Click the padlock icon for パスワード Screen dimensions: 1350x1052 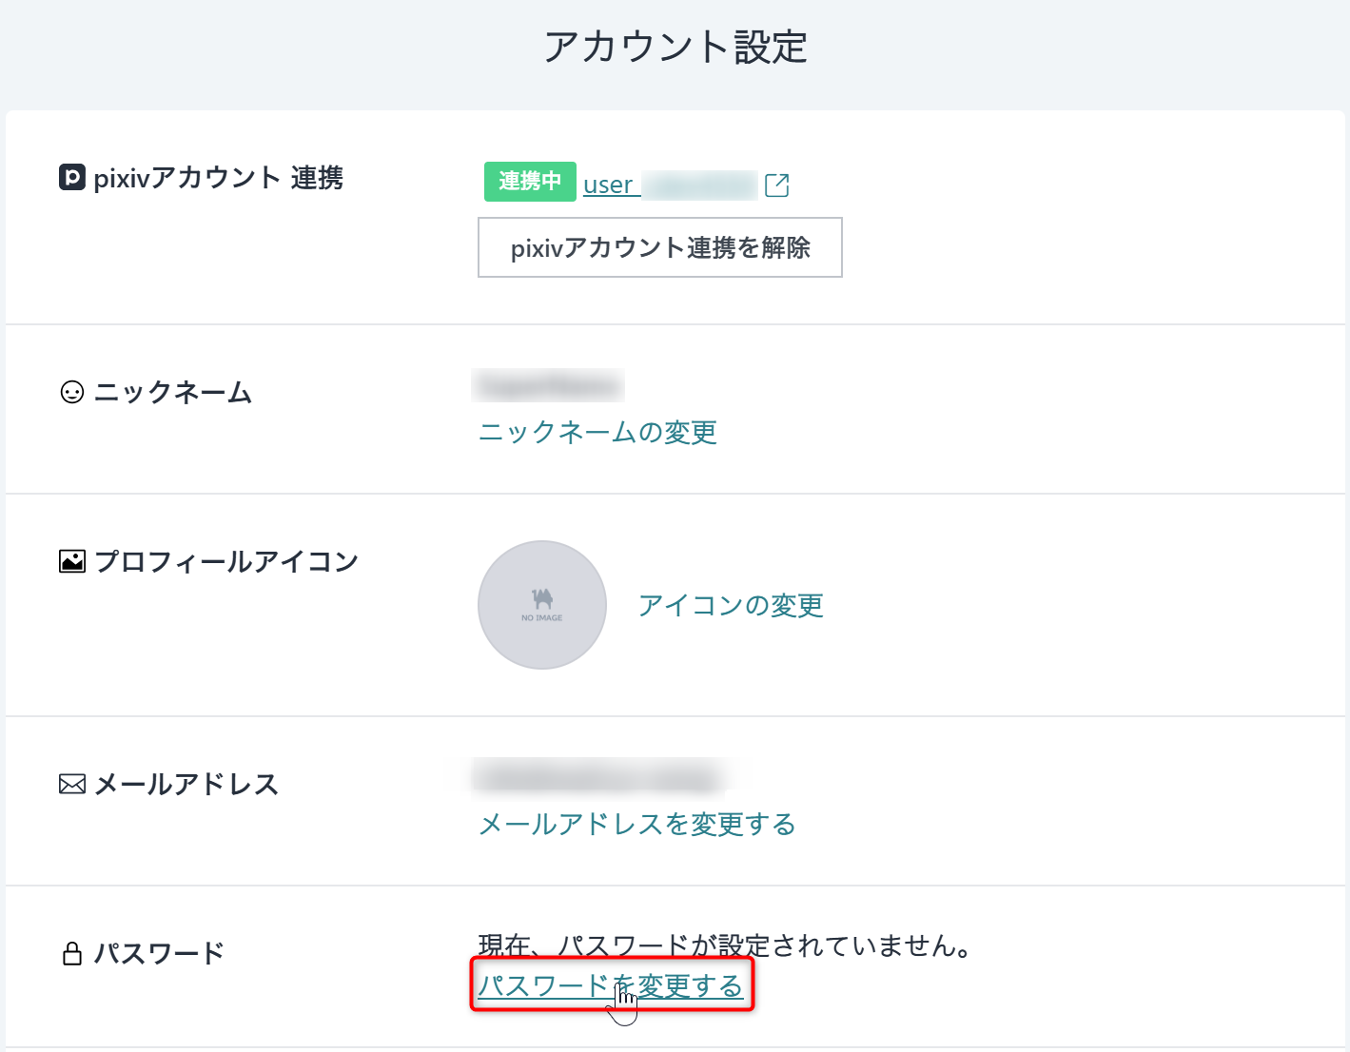pyautogui.click(x=72, y=953)
